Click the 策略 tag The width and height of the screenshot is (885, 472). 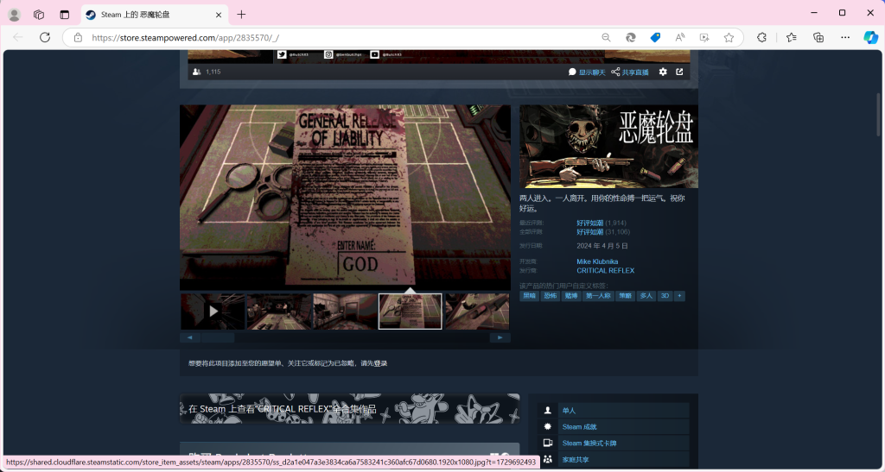(625, 296)
